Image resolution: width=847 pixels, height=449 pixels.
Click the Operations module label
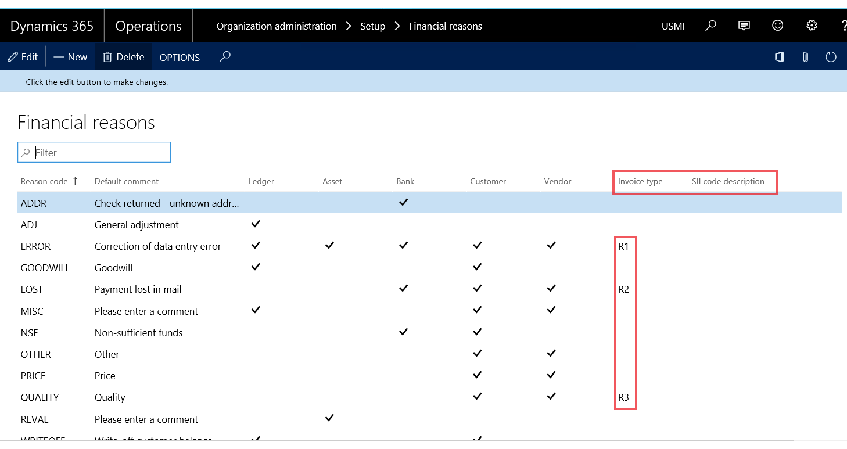[x=148, y=26]
